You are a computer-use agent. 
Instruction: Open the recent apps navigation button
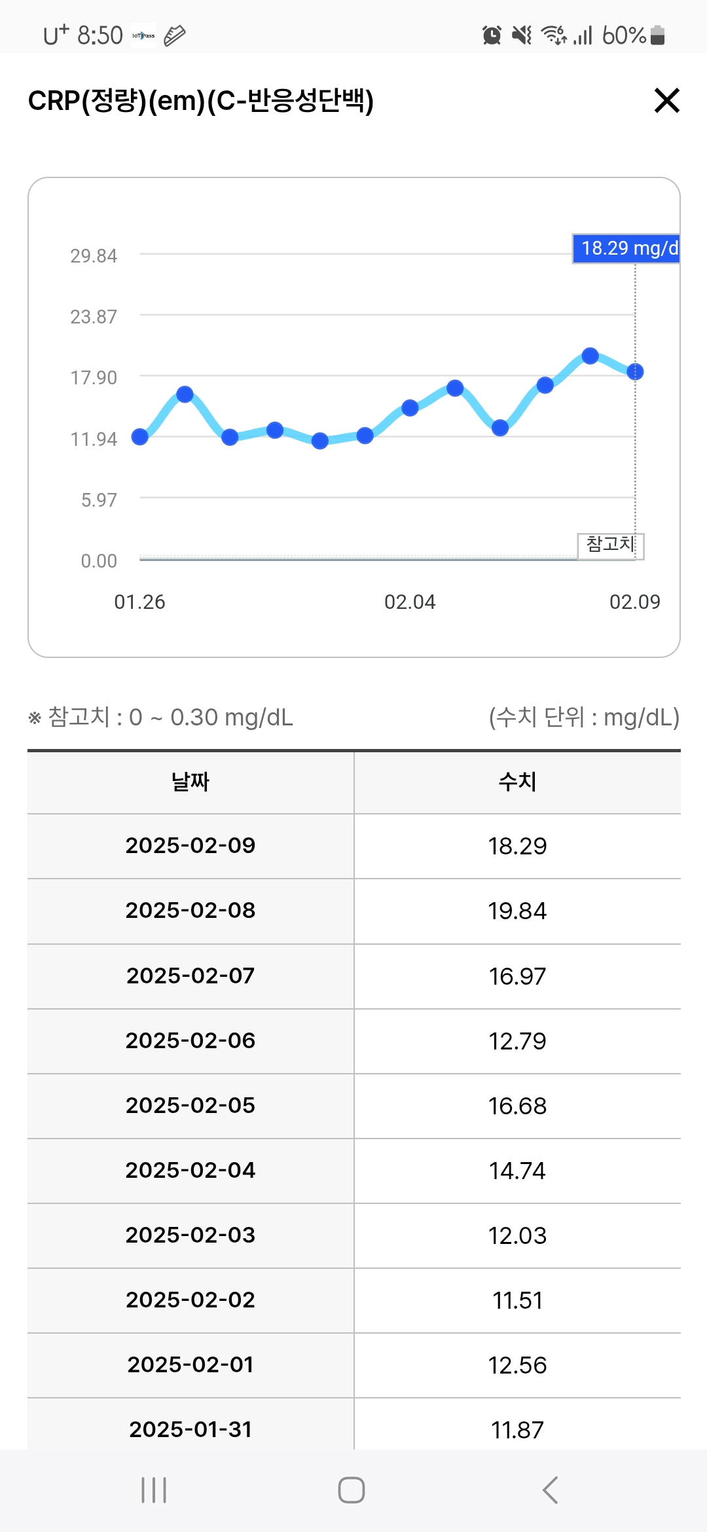154,1490
